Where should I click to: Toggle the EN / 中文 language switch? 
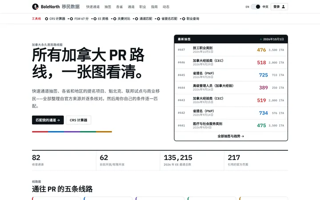coord(256,7)
